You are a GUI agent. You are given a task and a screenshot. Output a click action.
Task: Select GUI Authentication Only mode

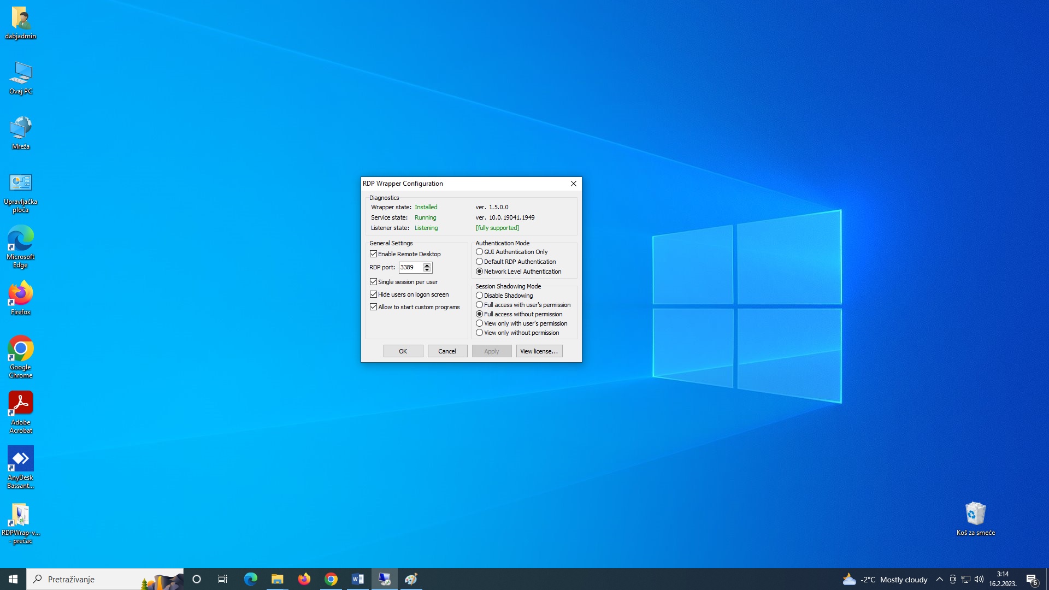click(x=479, y=252)
